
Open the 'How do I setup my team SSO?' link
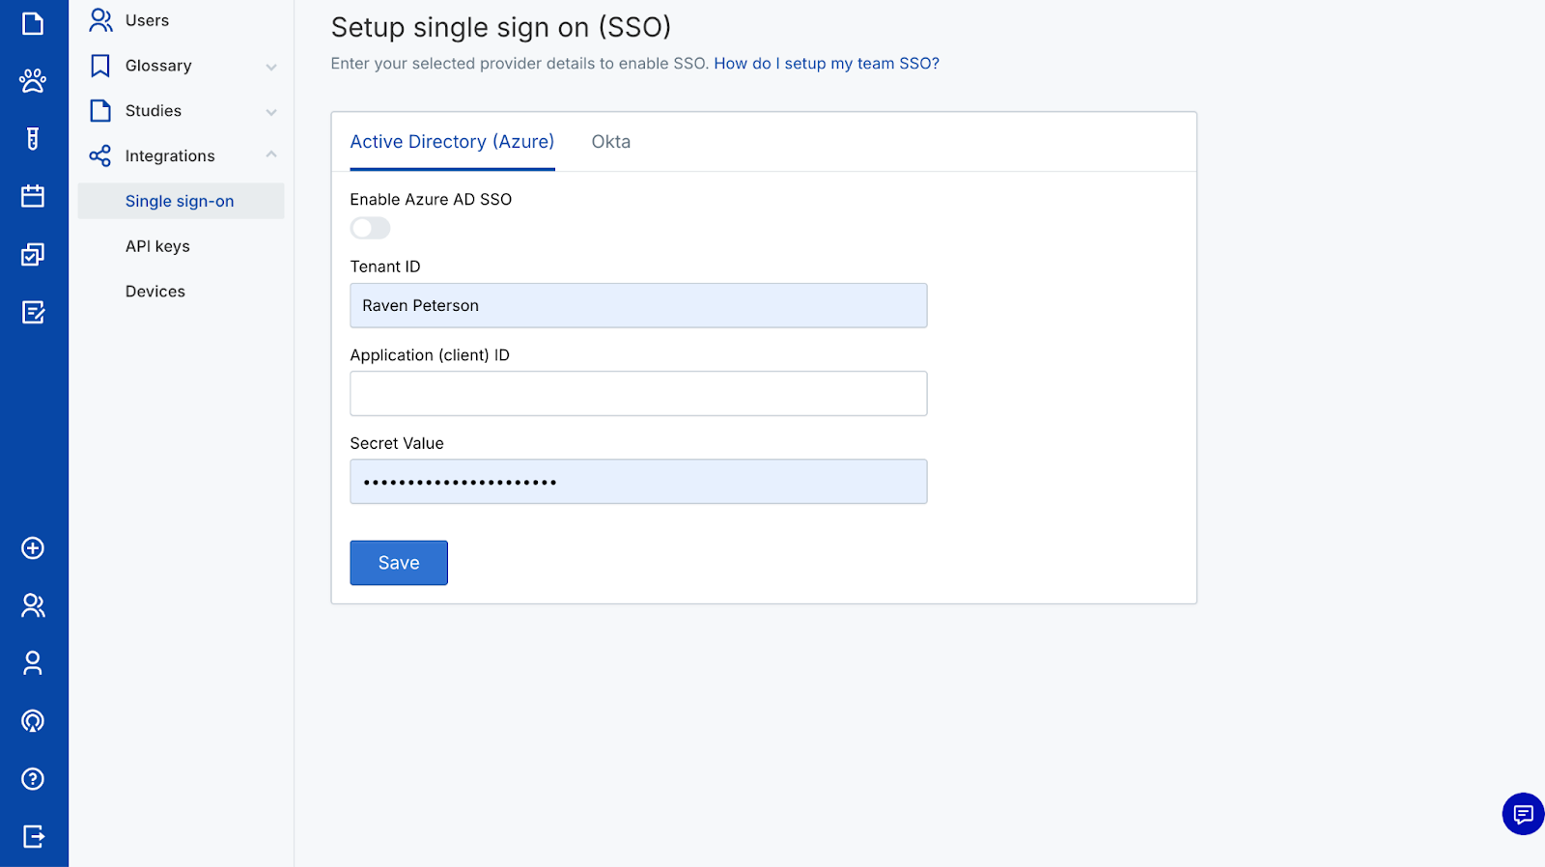(x=826, y=64)
